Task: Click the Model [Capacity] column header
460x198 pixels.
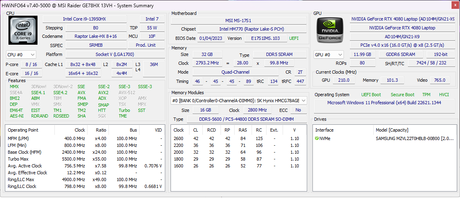Action: tap(392, 130)
